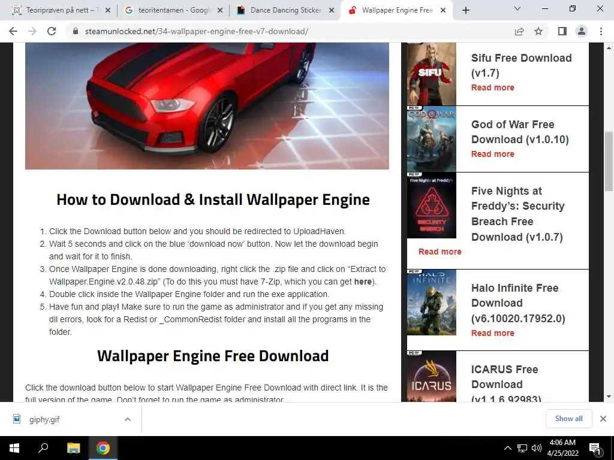Viewport: 614px width, 460px height.
Task: Click Read more under Halo Infinite
Action: point(493,333)
